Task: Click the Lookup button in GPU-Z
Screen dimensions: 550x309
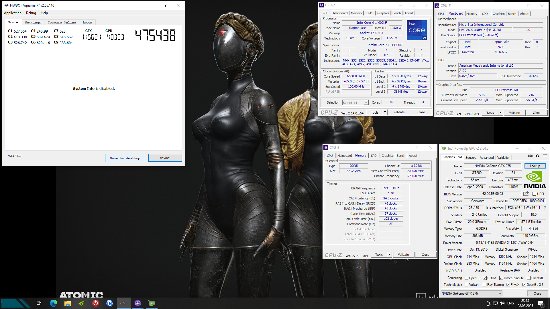Action: [x=535, y=166]
